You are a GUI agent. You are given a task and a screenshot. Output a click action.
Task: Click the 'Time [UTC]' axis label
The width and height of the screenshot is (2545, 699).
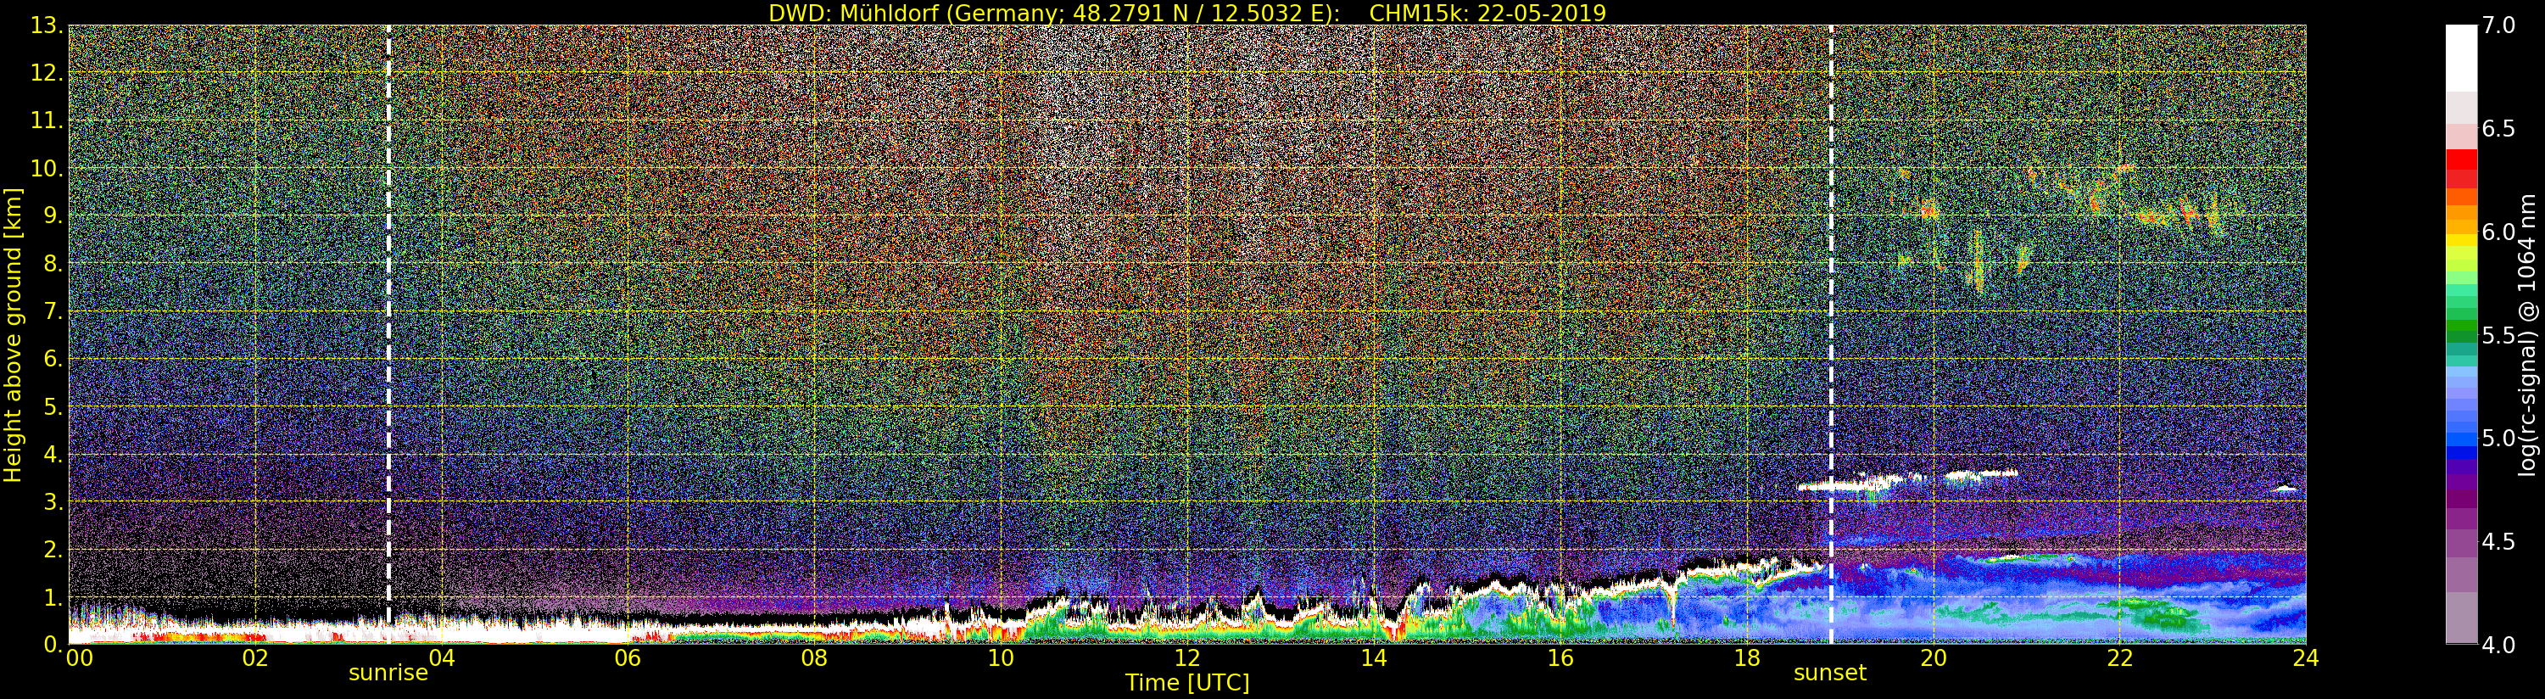click(x=1187, y=683)
